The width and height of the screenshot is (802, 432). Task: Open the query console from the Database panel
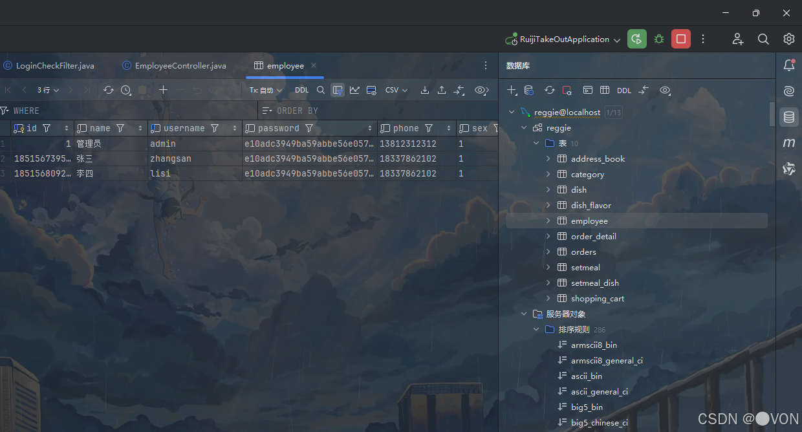588,91
